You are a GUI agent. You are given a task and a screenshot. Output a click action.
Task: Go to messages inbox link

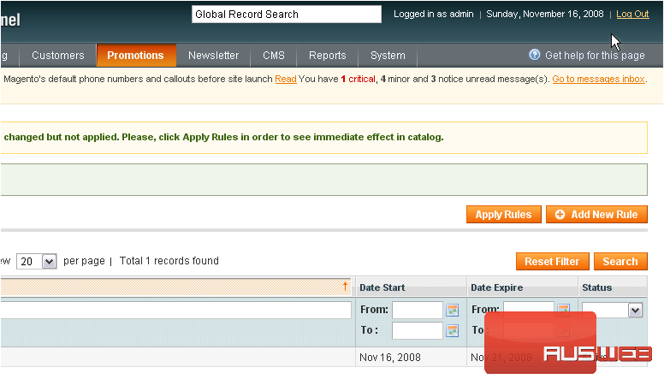pos(598,79)
